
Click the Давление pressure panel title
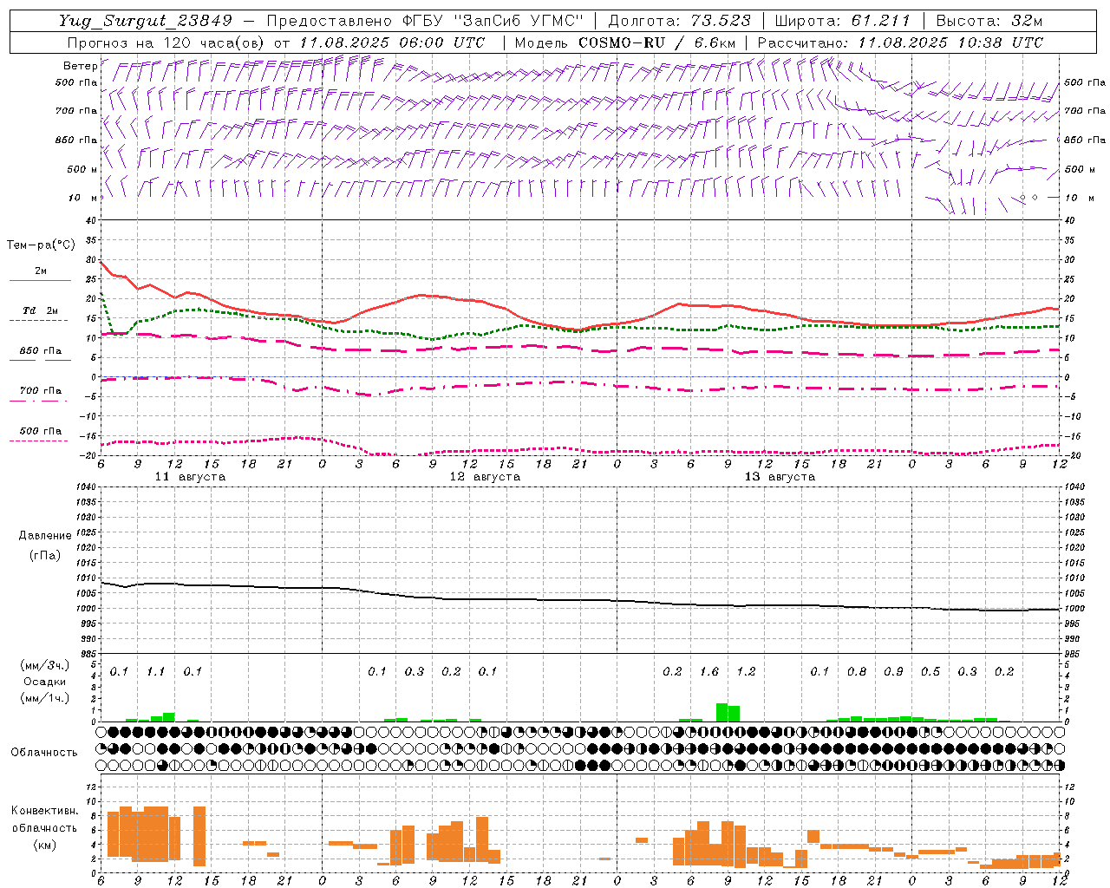45,536
